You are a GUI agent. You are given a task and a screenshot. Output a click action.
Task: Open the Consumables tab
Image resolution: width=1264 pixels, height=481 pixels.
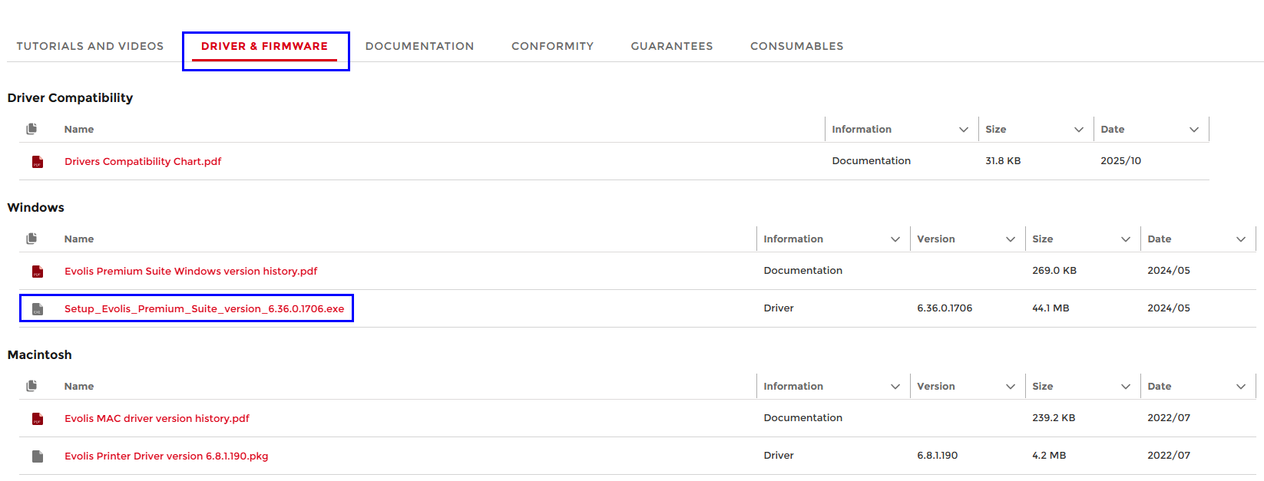796,46
